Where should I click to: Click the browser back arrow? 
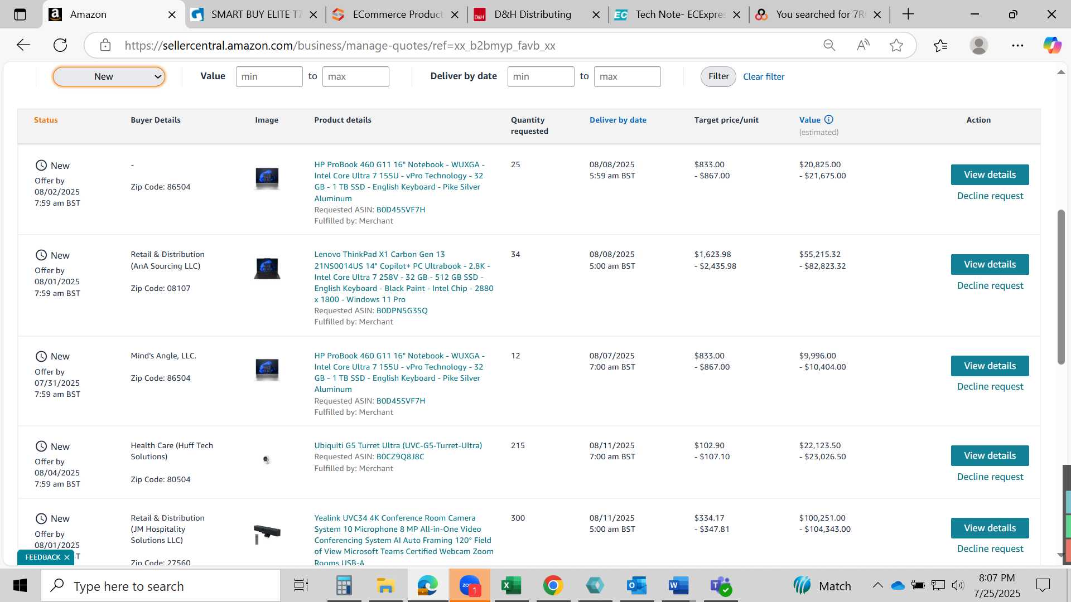(23, 45)
